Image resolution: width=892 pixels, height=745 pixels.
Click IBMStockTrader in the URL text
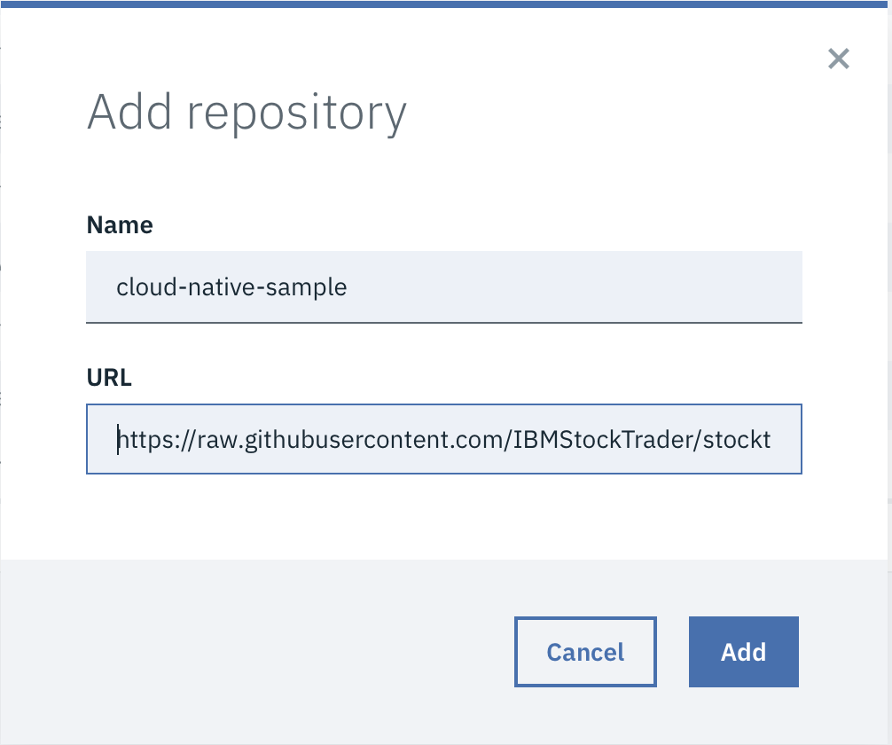coord(603,440)
